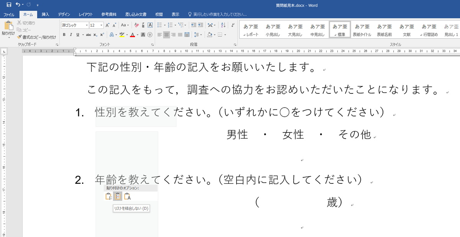
Task: Activate 書式のコピー/貼り付け format painter
Action: (x=37, y=37)
